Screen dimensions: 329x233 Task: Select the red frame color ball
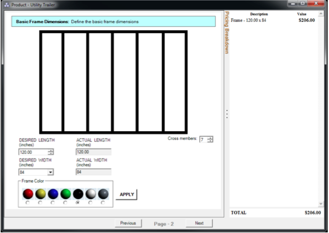pyautogui.click(x=28, y=194)
